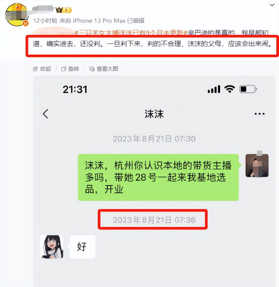
Task: Click the battery status icon
Action: tap(248, 89)
